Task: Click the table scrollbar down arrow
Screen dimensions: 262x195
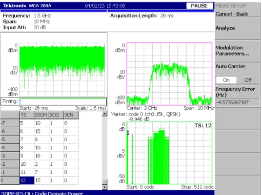Action: [x=105, y=187]
